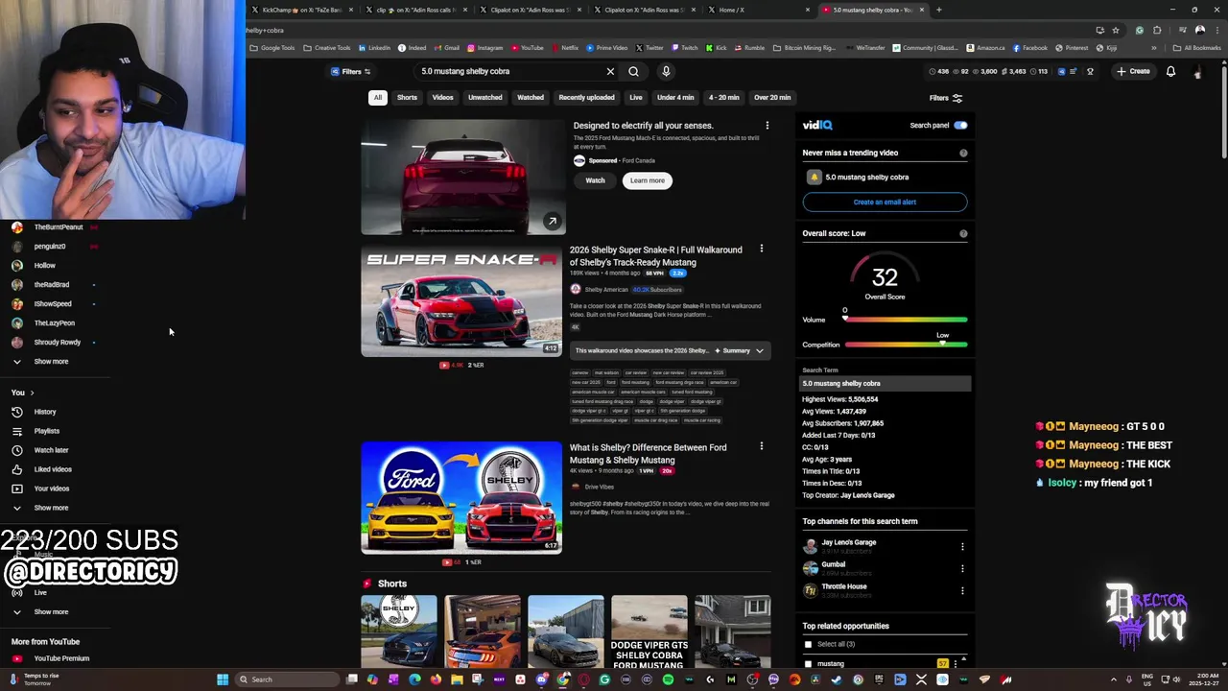Select the Shorts filter chip

tap(407, 97)
